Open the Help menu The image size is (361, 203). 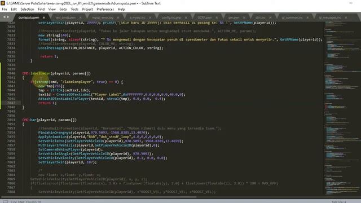click(121, 9)
